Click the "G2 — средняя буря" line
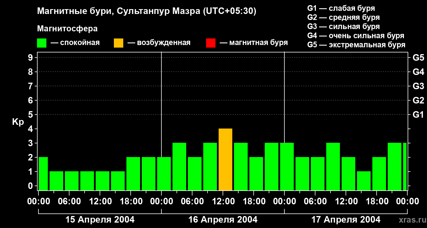 (344, 17)
